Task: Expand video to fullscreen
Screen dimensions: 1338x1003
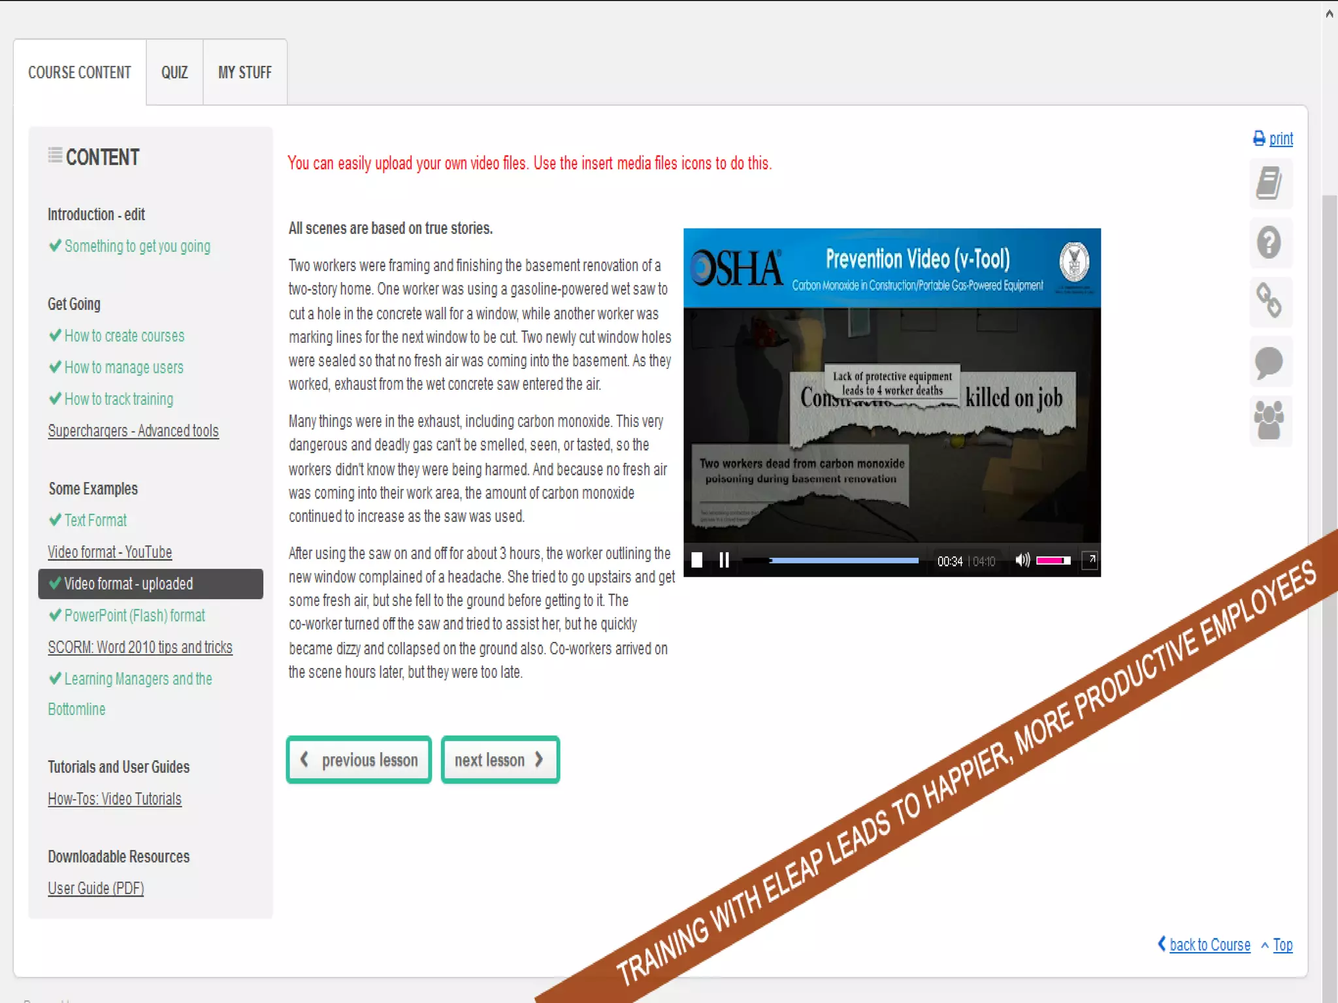Action: tap(1090, 560)
